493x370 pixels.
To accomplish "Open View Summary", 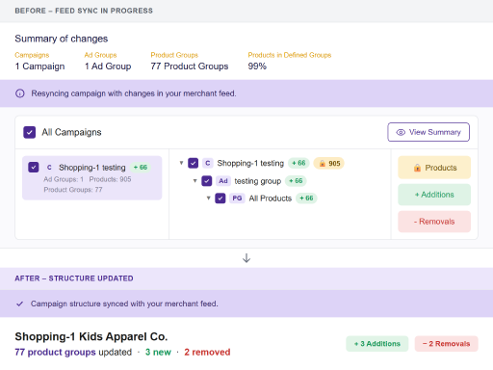I will tap(428, 132).
